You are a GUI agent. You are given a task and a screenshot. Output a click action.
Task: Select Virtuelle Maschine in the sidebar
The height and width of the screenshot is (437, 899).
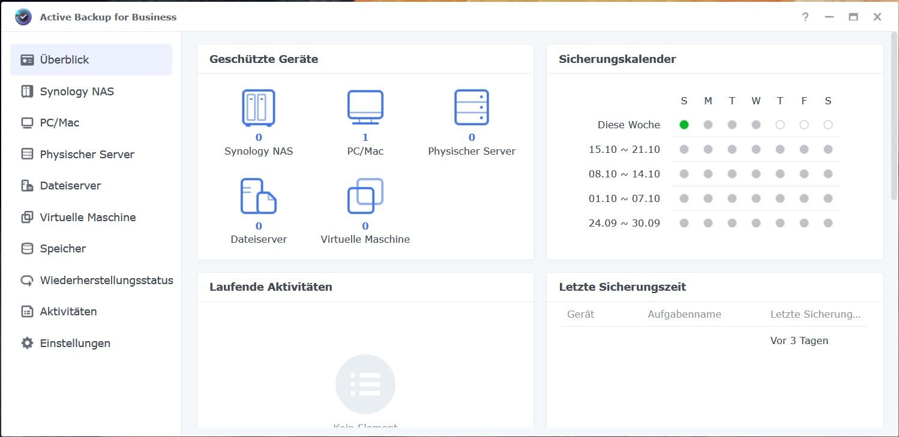pyautogui.click(x=91, y=217)
